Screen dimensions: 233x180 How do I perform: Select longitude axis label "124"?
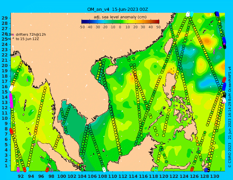[184, 176]
